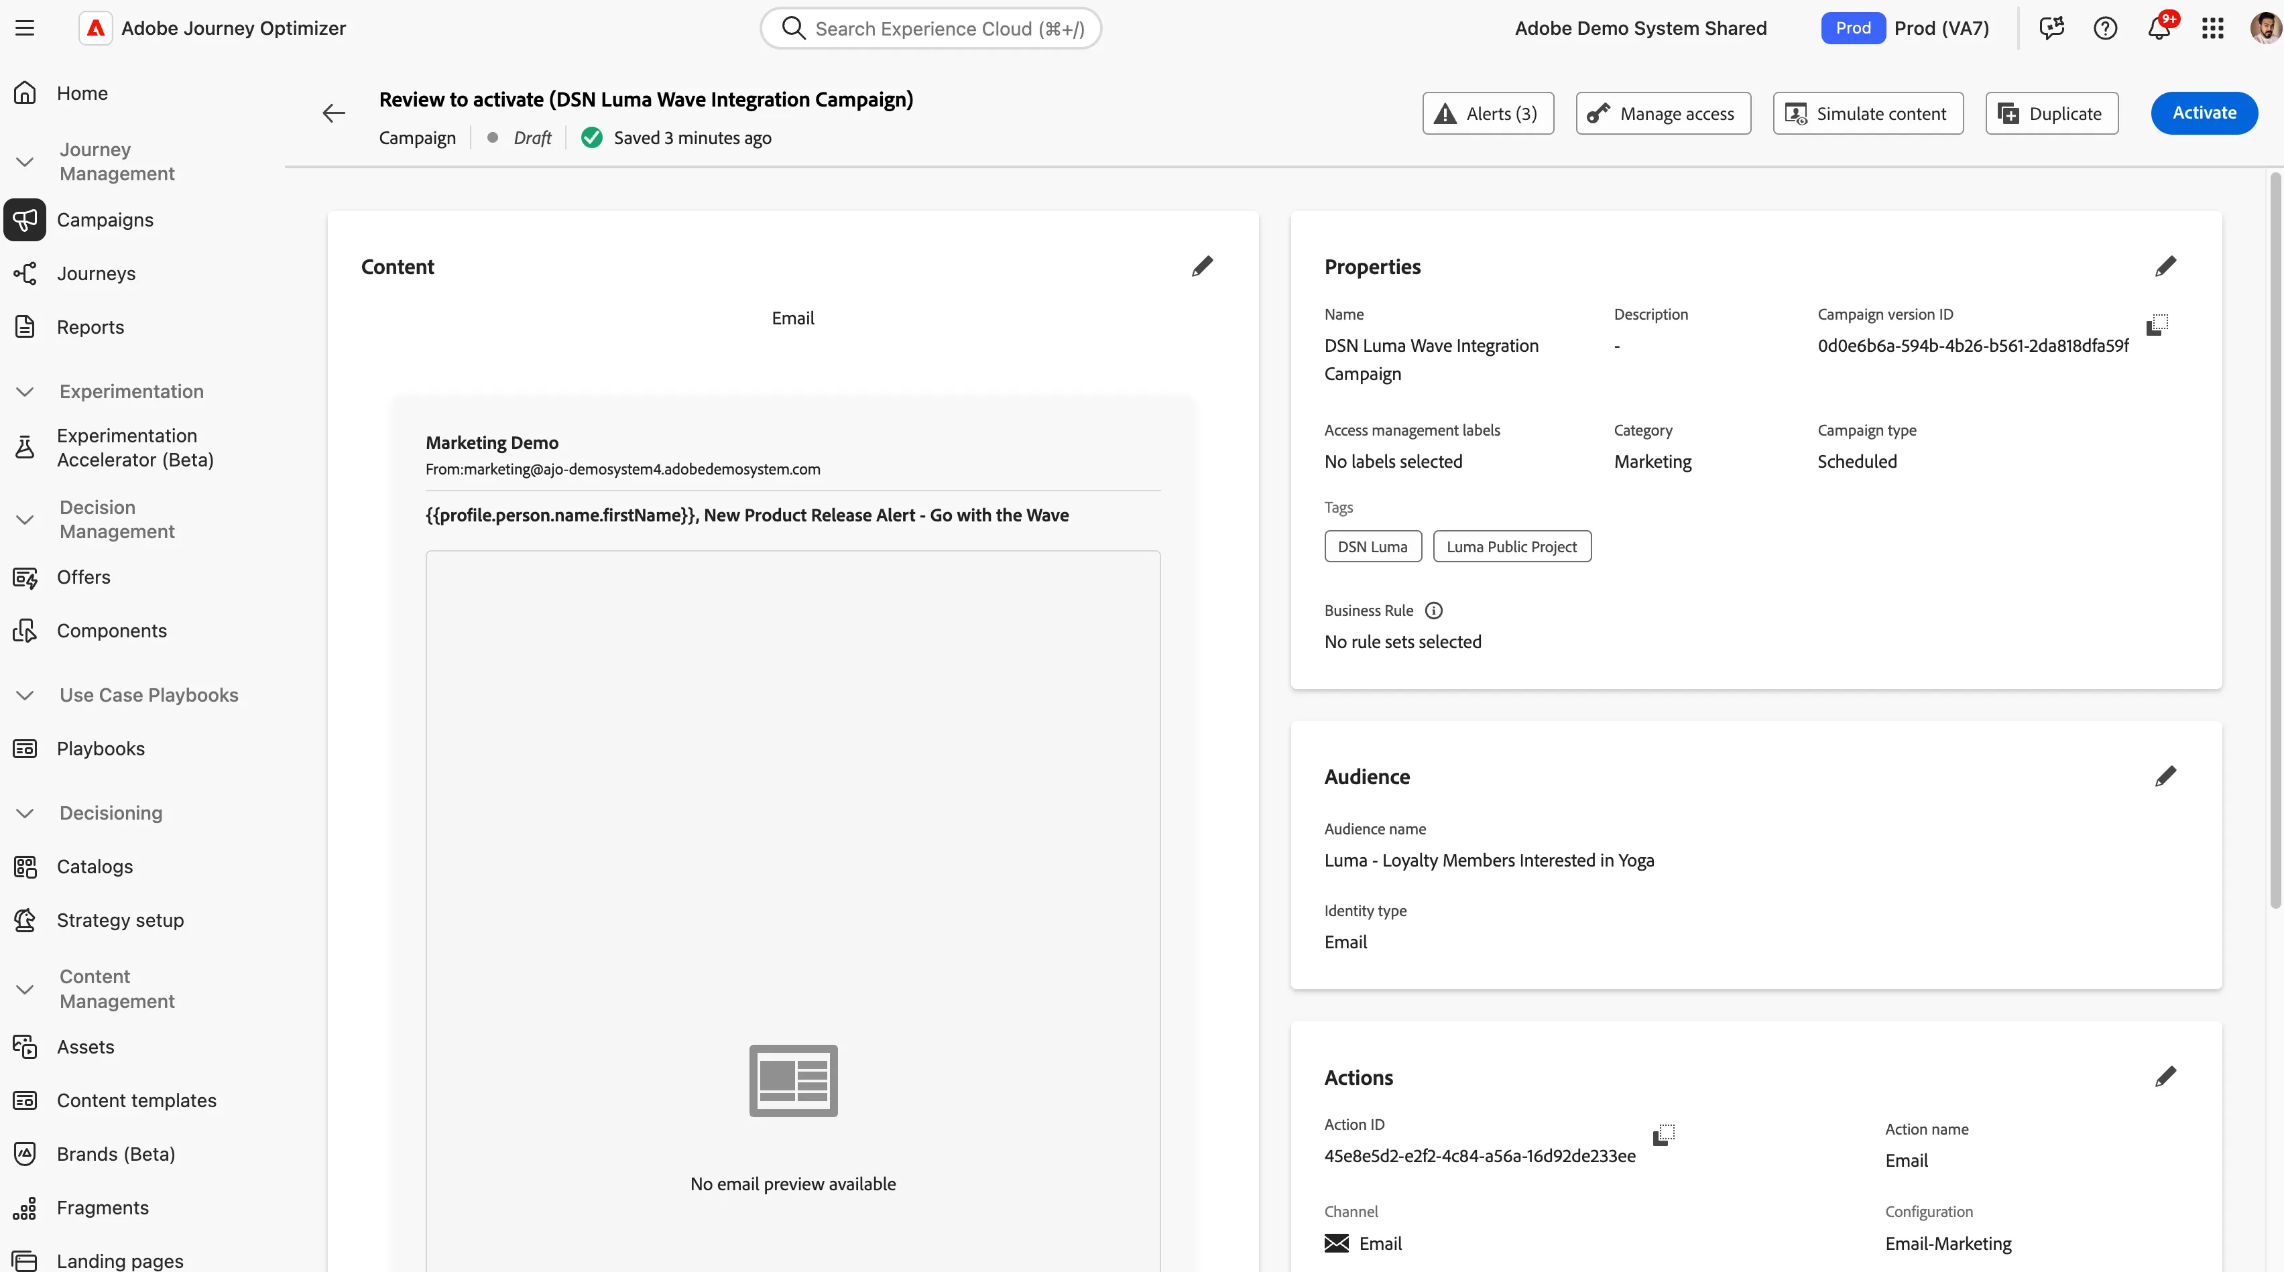
Task: Collapse the Experimentation section
Action: point(25,392)
